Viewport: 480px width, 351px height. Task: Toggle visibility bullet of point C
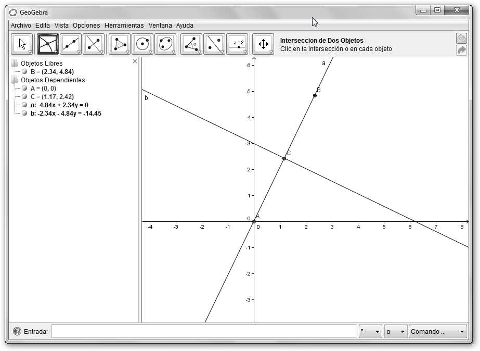point(24,96)
